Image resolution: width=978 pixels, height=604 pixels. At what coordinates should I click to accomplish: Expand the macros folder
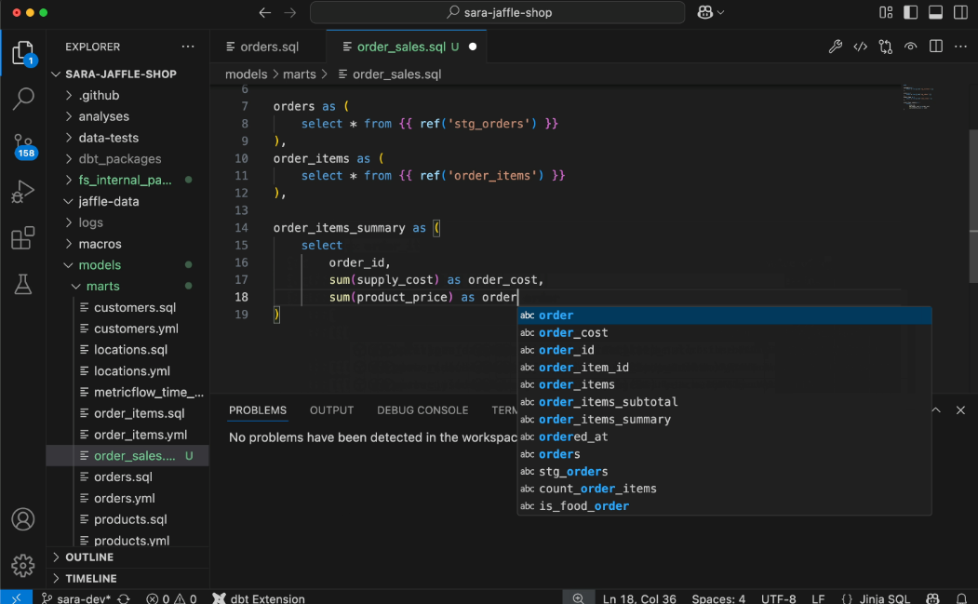point(127,244)
